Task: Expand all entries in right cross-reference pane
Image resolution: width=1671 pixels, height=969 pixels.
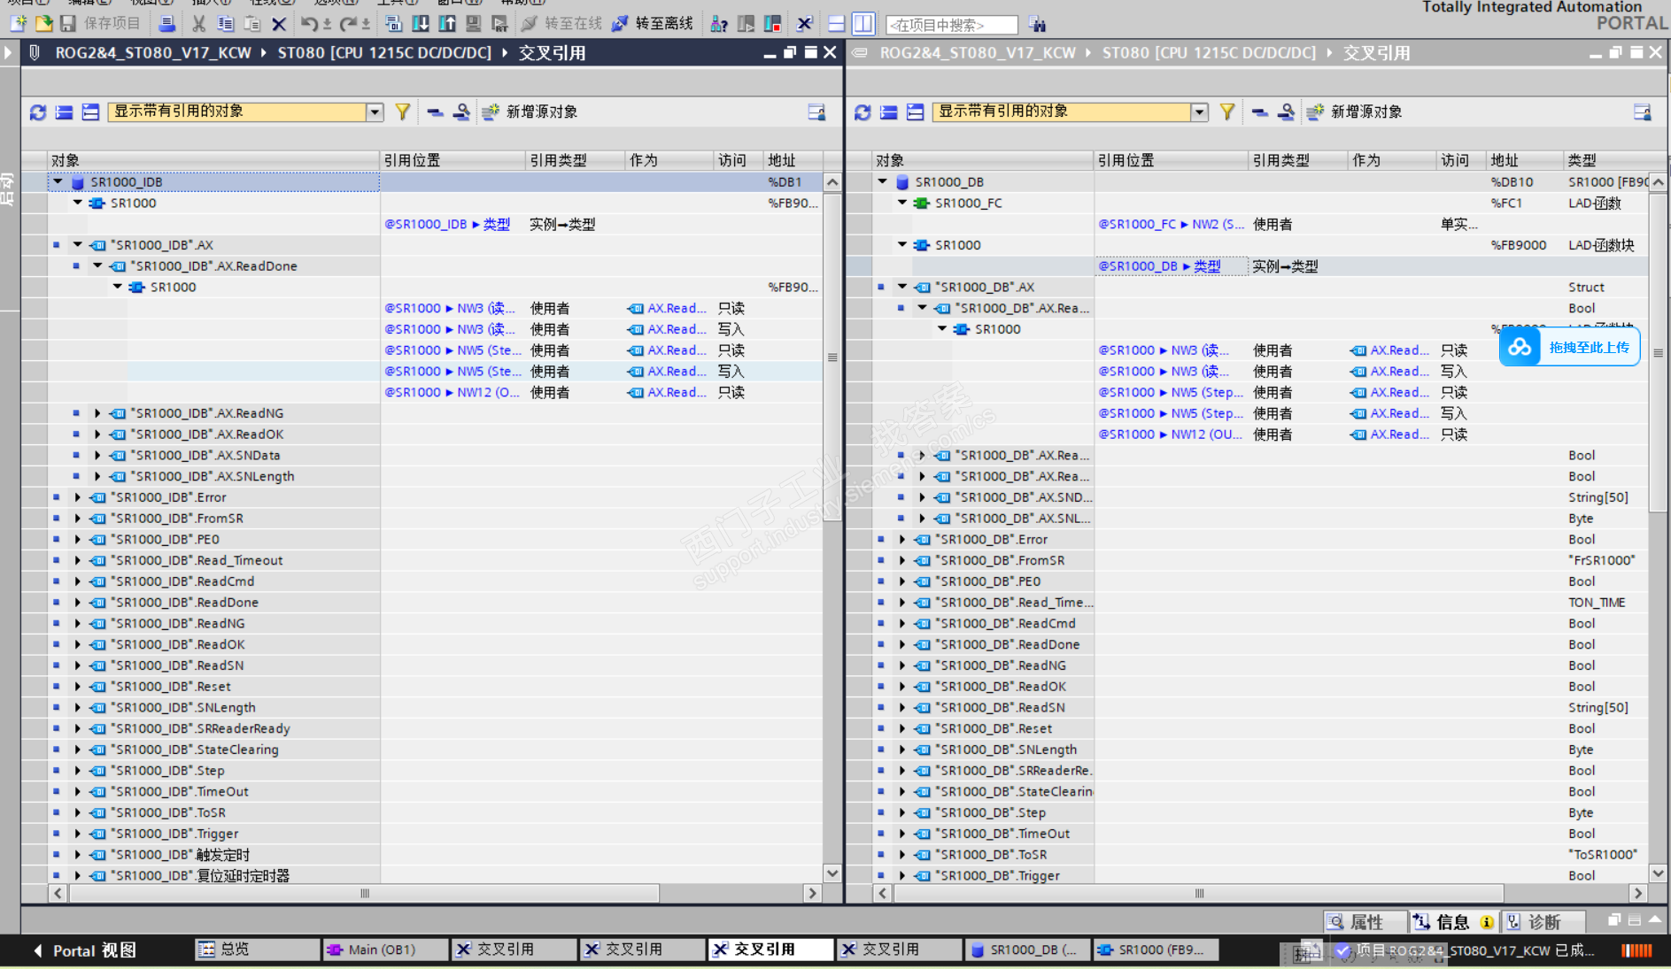Action: (x=916, y=112)
